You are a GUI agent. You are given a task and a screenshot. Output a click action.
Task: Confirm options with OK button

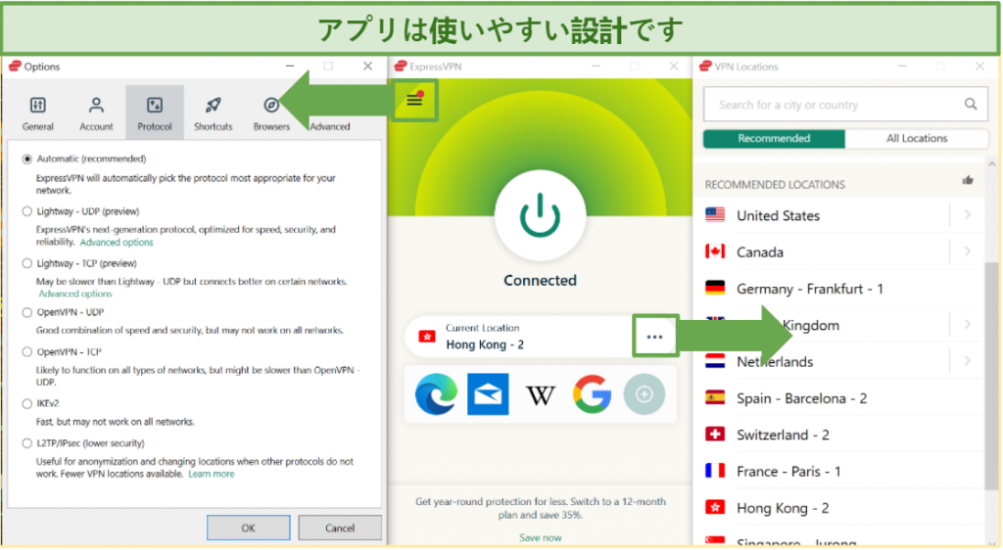click(x=248, y=528)
